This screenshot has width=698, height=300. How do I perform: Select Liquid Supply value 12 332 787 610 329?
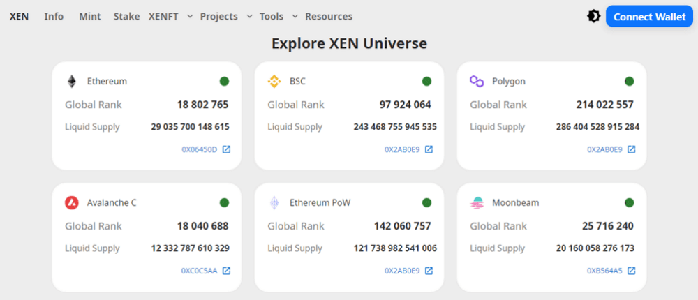point(190,248)
